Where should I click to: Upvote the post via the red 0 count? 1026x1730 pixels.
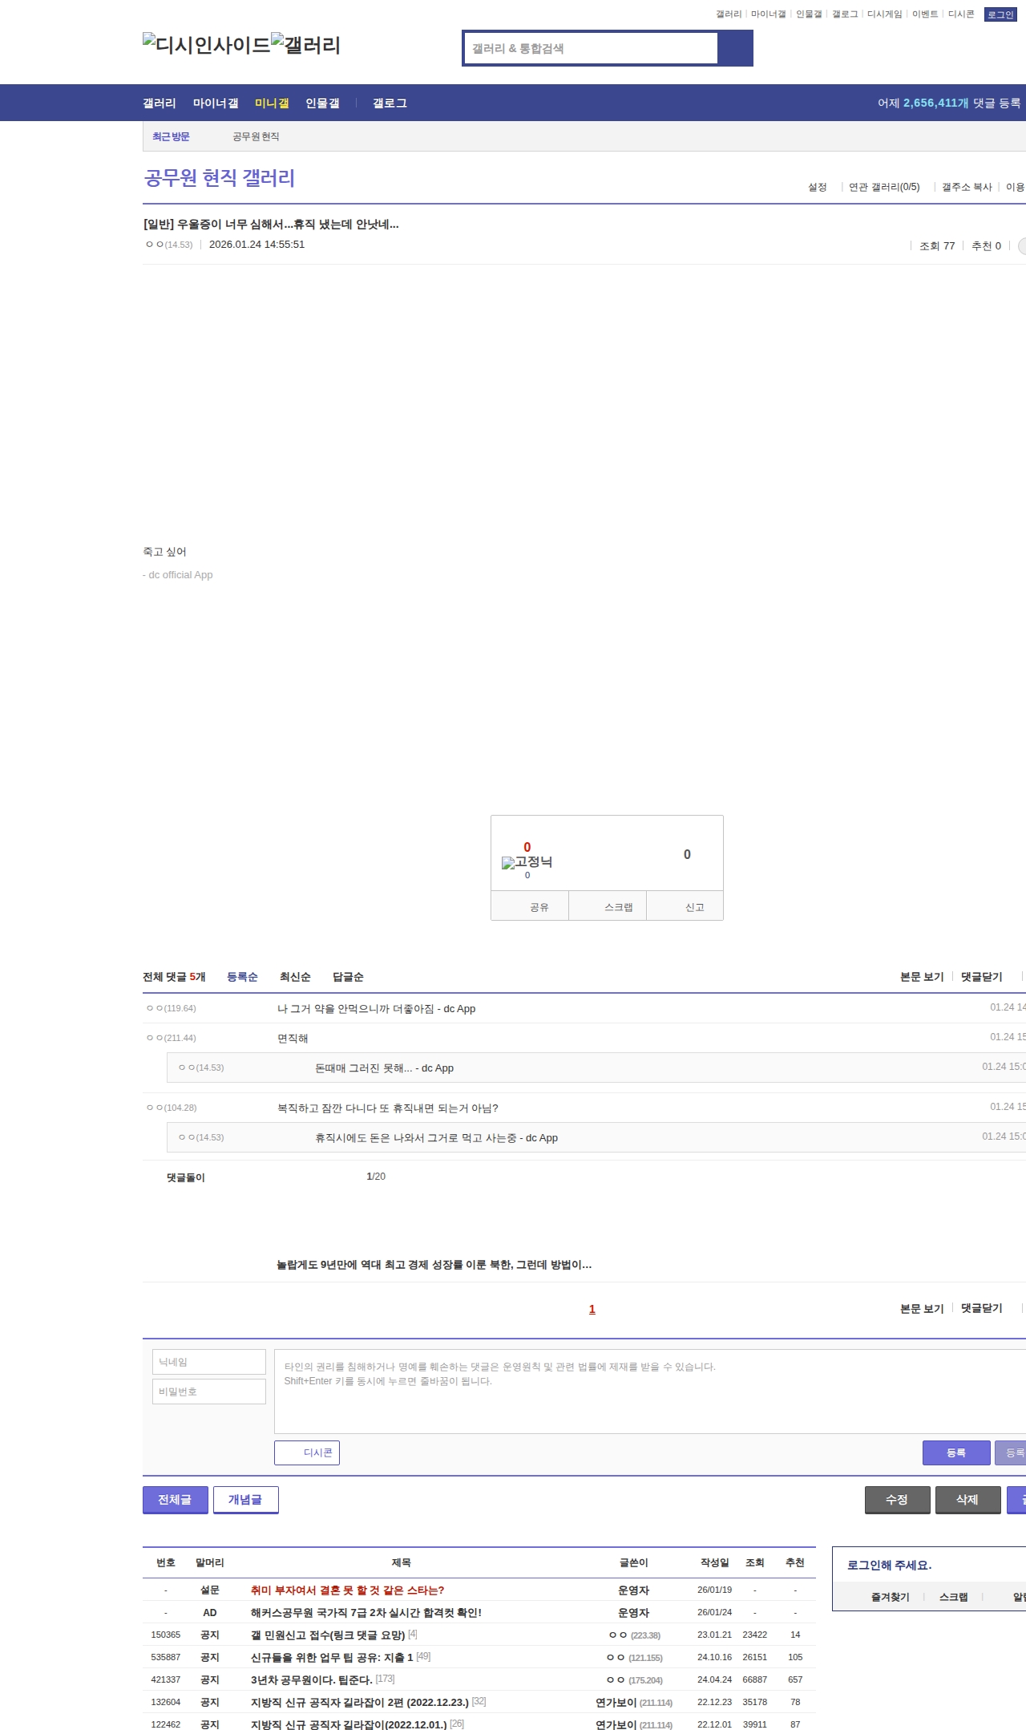527,848
